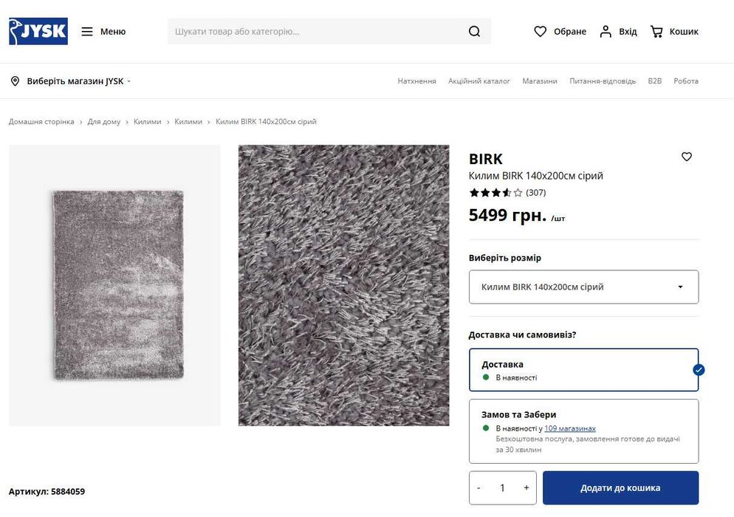Screen dimensions: 734x517
Task: Click Артикул: 5884059 text
Action: (47, 491)
